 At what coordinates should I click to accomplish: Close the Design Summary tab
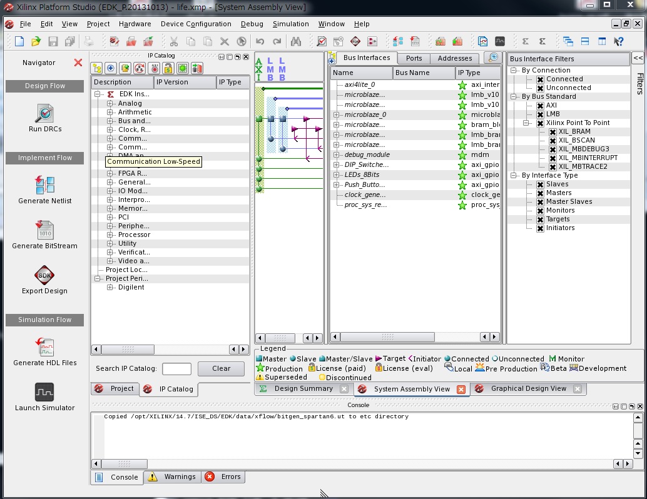point(344,389)
